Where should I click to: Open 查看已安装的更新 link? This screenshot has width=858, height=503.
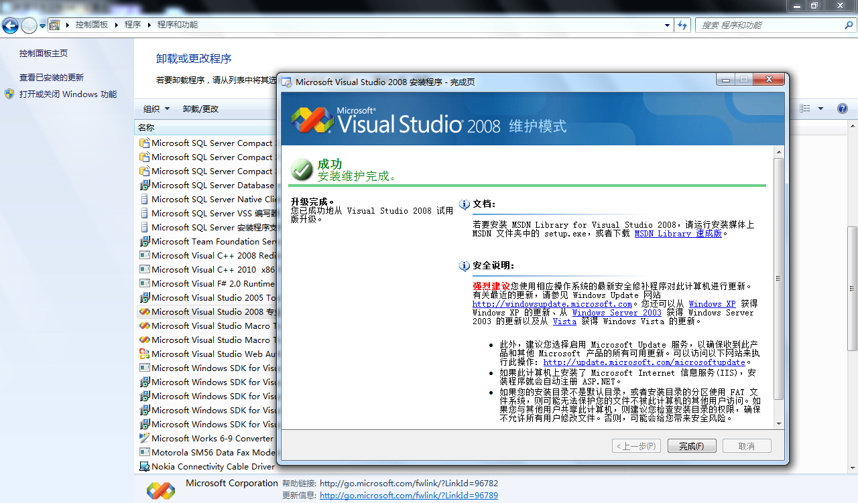tap(52, 77)
